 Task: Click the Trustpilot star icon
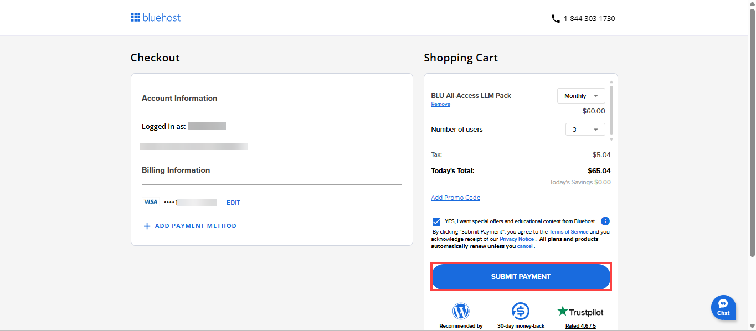(x=562, y=311)
